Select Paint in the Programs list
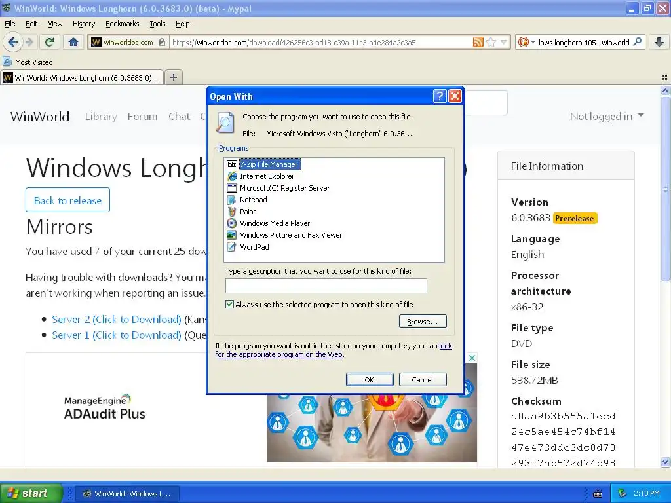The height and width of the screenshot is (503, 671). [241, 212]
